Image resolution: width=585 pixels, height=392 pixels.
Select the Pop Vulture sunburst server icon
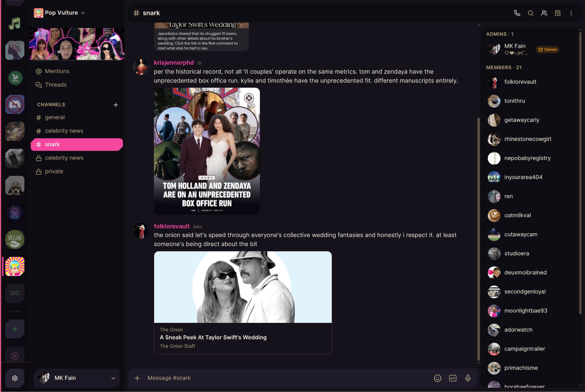pyautogui.click(x=15, y=266)
